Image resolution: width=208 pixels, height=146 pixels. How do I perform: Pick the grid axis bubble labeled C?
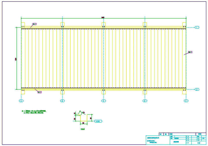pyautogui.click(x=104, y=101)
